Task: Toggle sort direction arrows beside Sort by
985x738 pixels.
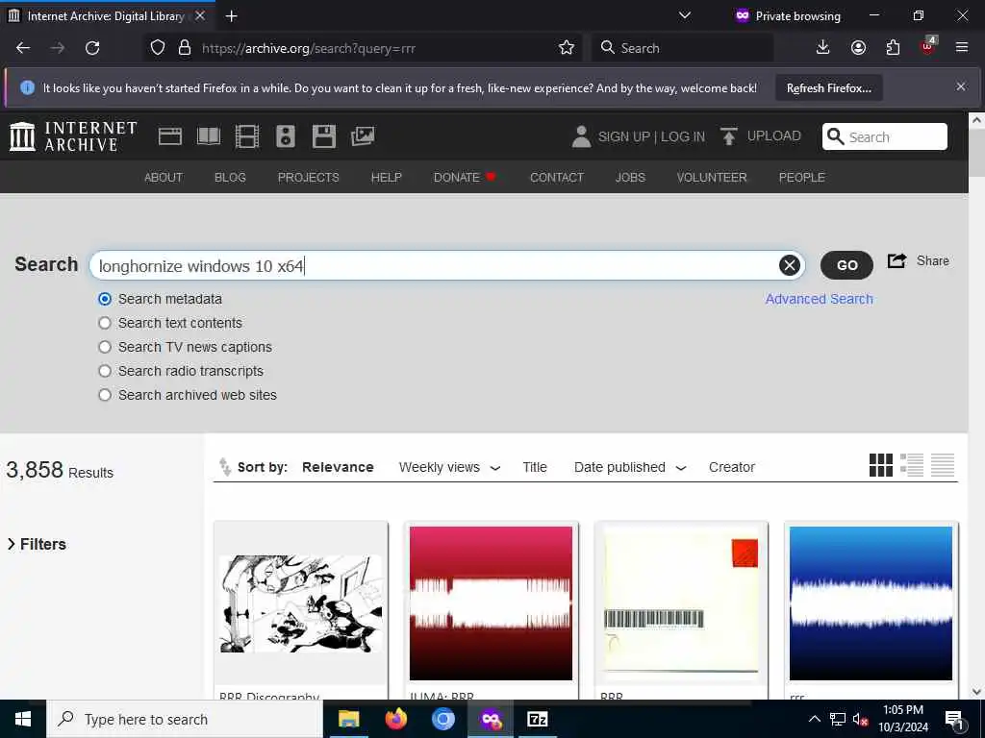Action: coord(225,467)
